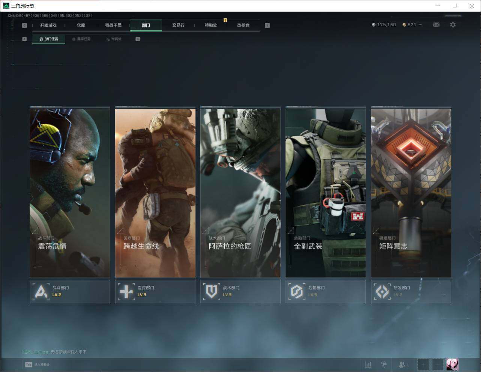This screenshot has width=481, height=372.
Task: Click the A key hint icon
Action: (x=24, y=39)
